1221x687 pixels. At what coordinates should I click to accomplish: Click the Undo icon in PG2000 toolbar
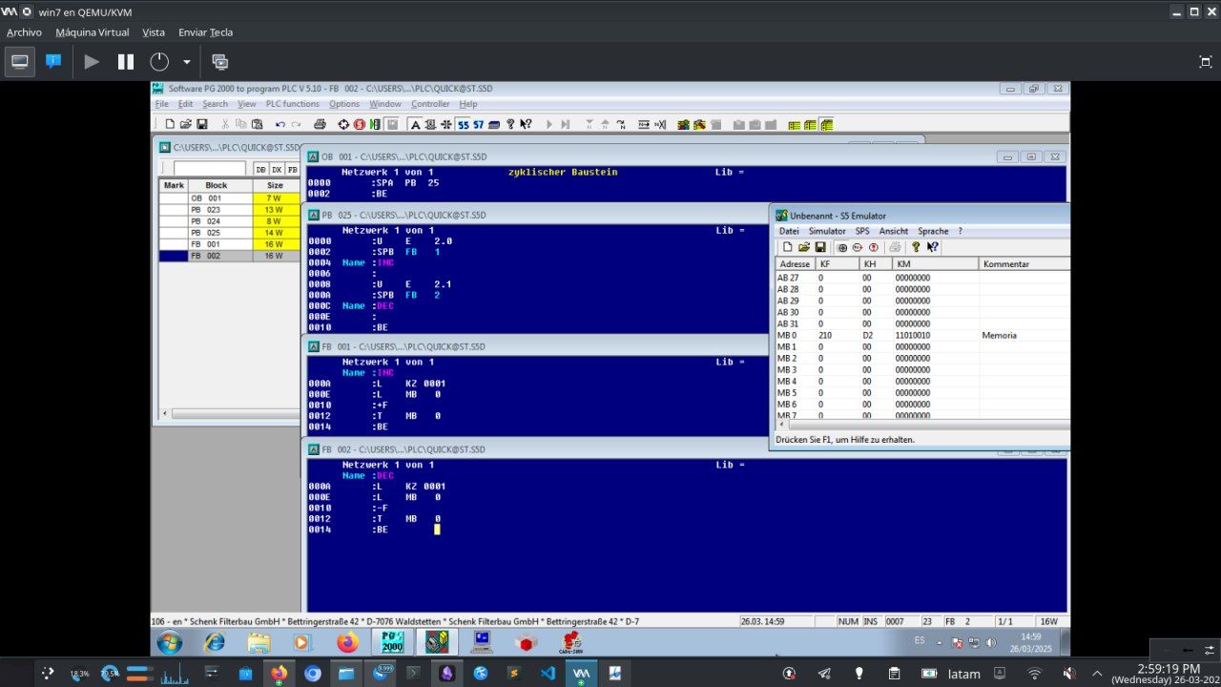point(279,124)
